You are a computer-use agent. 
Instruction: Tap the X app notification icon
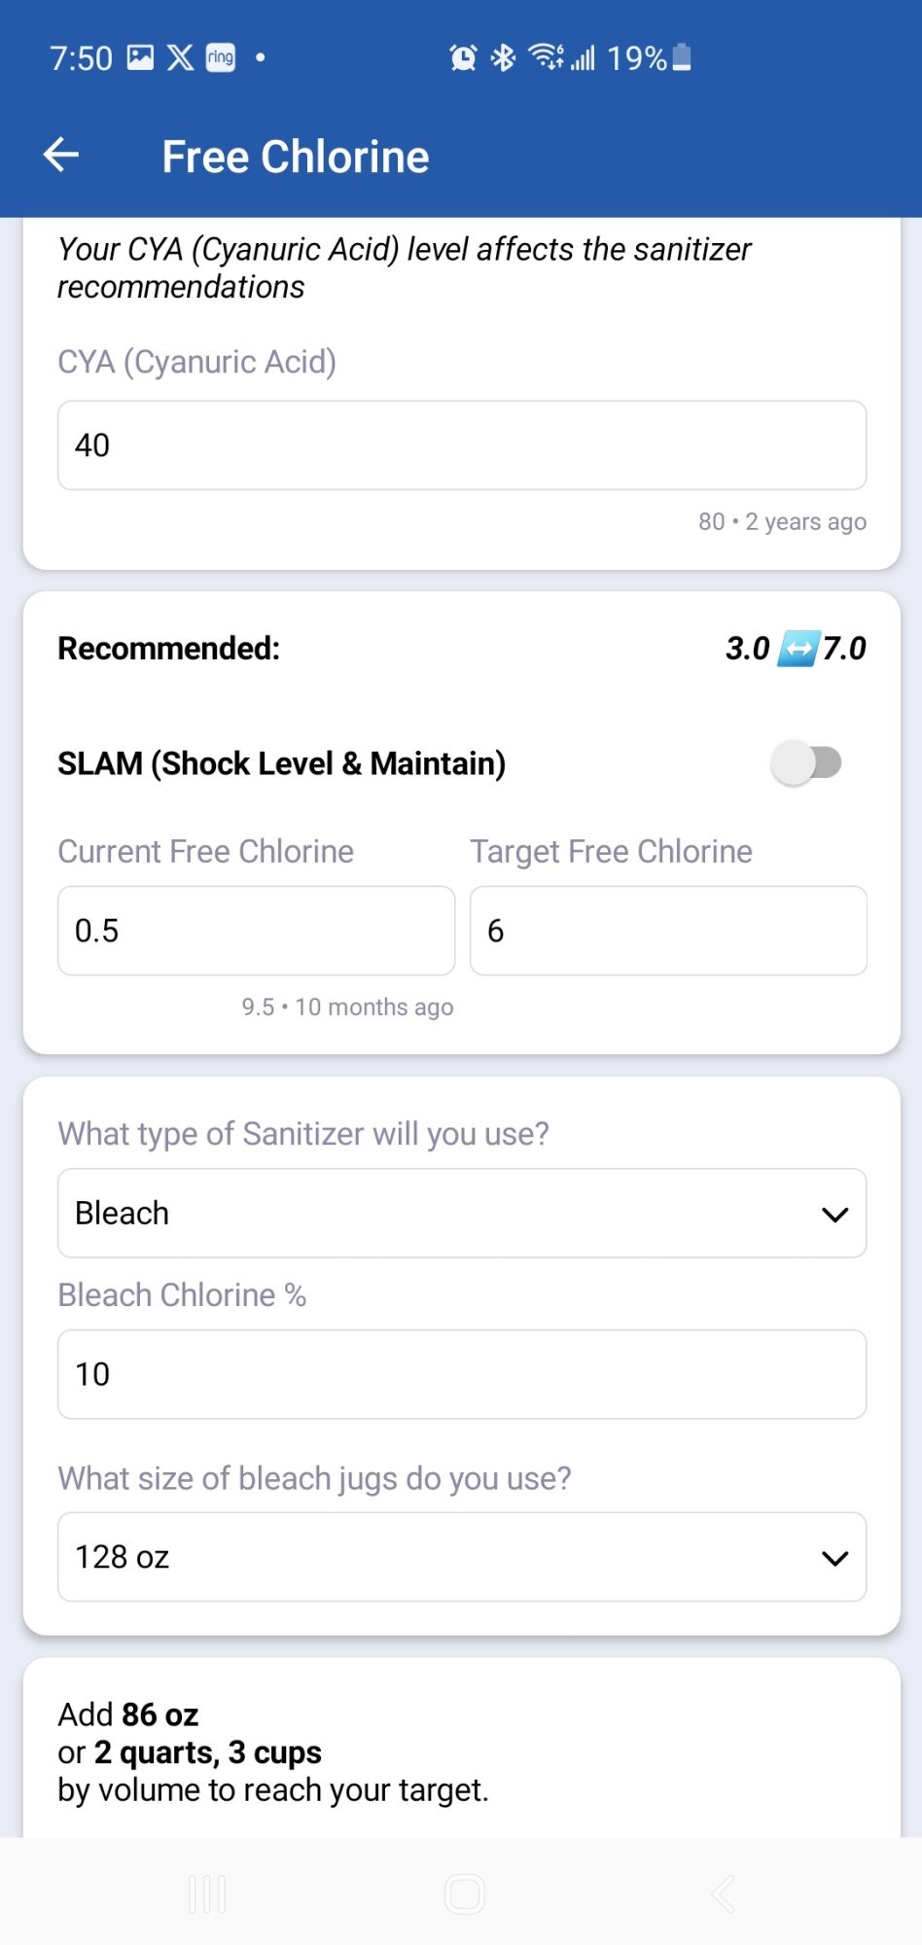coord(180,58)
